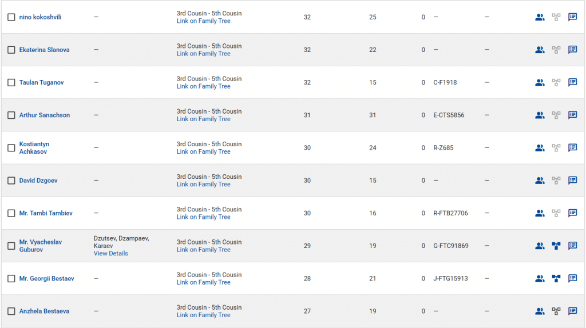Click Link on Family Tree for Anzhela Bestaeva
586x328 pixels.
click(x=203, y=315)
